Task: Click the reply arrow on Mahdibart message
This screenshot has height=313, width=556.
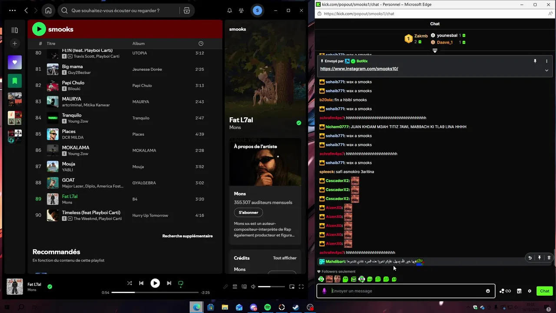Action: (530, 258)
